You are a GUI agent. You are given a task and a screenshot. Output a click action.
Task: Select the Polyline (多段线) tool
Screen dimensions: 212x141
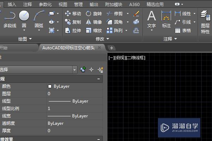10,19
